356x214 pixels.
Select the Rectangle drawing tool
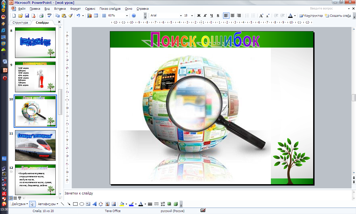click(x=75, y=204)
